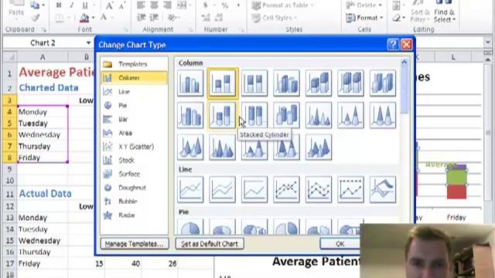Select the red series segment for Friday
495x278 pixels.
click(x=456, y=192)
